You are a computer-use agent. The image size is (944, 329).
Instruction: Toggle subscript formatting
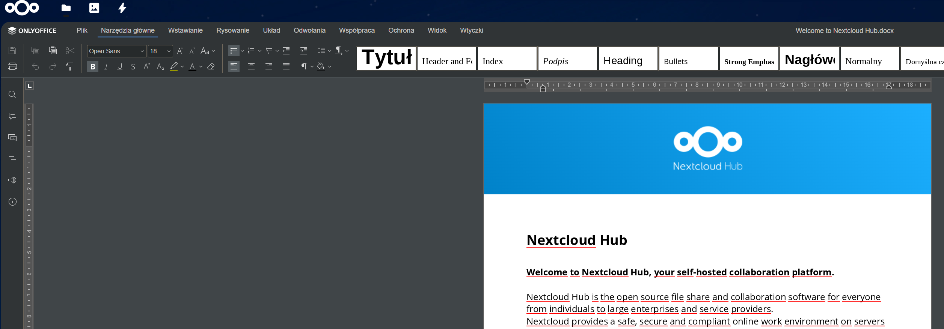(x=160, y=66)
